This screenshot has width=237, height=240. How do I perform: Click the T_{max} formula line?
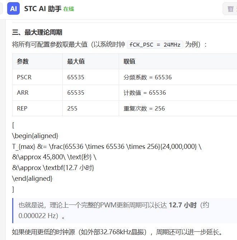click(x=107, y=147)
